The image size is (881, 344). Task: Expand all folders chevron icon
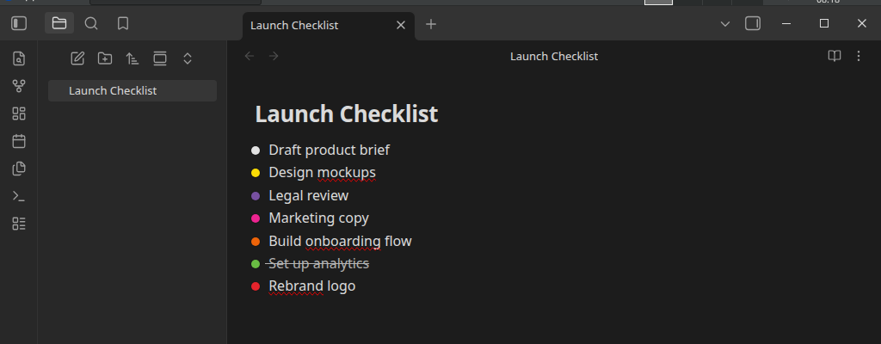(x=188, y=58)
